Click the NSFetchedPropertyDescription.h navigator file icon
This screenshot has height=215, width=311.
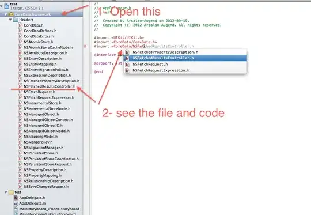tap(20, 81)
